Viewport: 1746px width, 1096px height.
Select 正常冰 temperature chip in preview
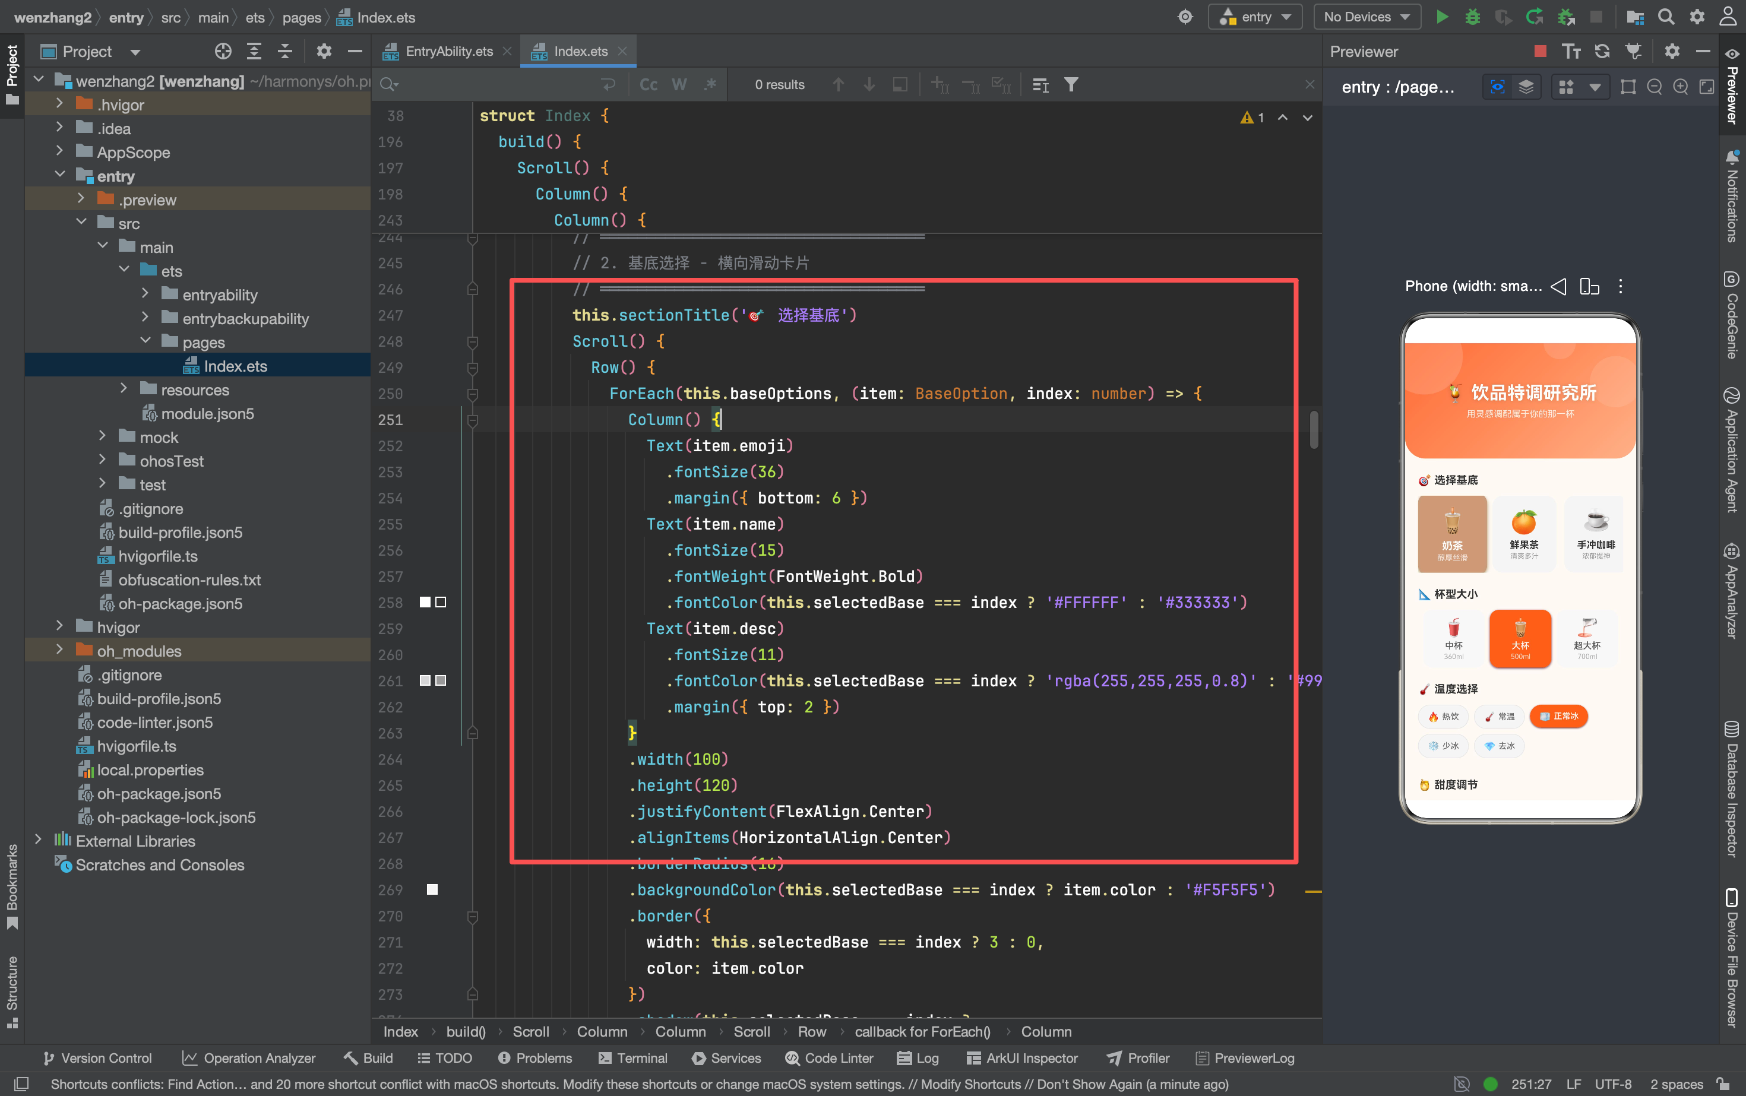(x=1558, y=716)
